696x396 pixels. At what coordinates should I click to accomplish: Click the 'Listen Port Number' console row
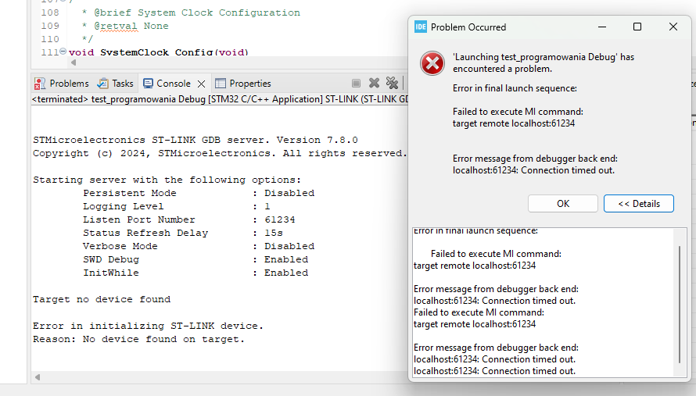coord(189,219)
